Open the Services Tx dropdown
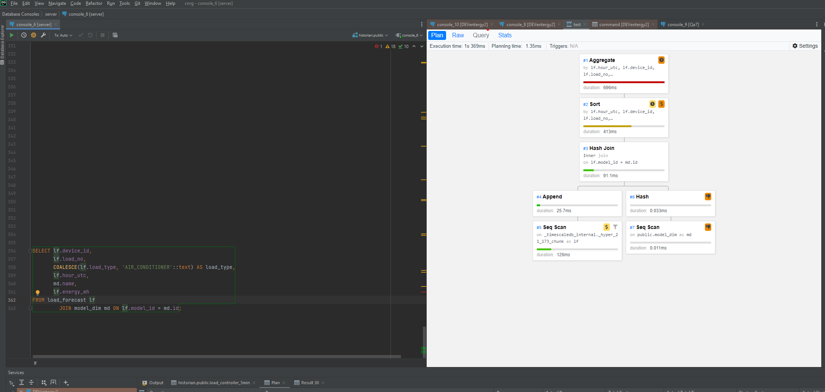 tap(12, 383)
